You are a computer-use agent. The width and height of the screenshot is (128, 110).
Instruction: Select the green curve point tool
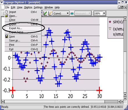point(45,13)
